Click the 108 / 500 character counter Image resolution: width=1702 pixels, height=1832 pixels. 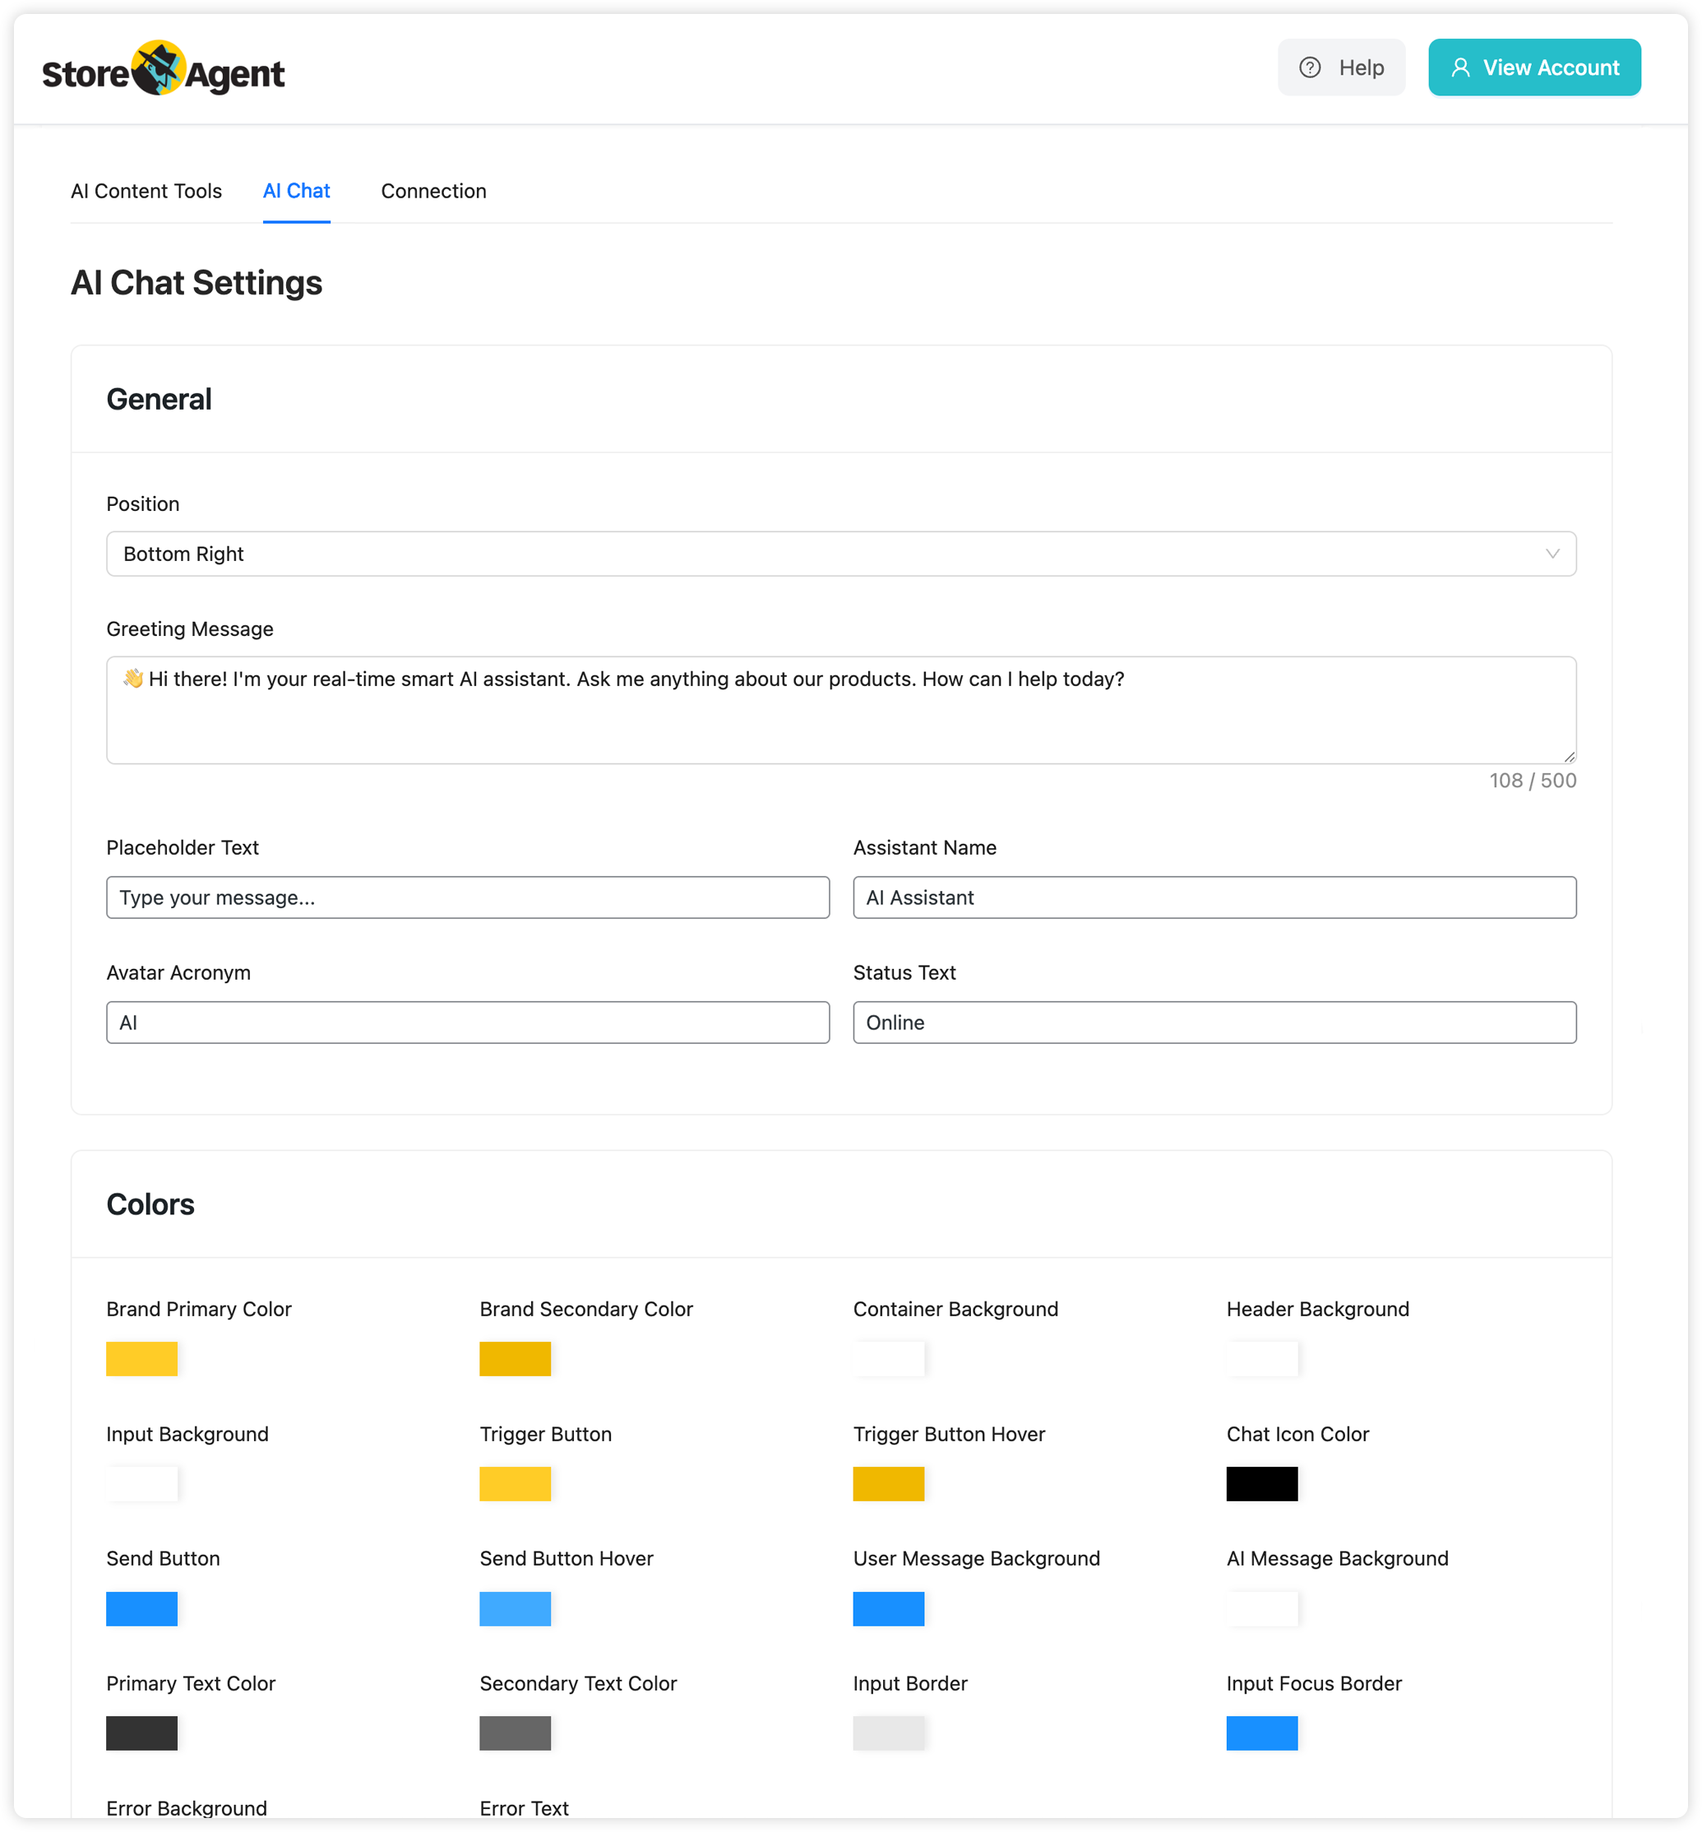tap(1533, 781)
